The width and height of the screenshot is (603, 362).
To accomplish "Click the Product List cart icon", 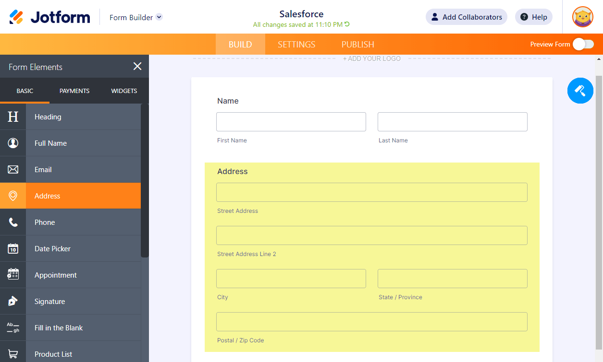I will [x=13, y=354].
